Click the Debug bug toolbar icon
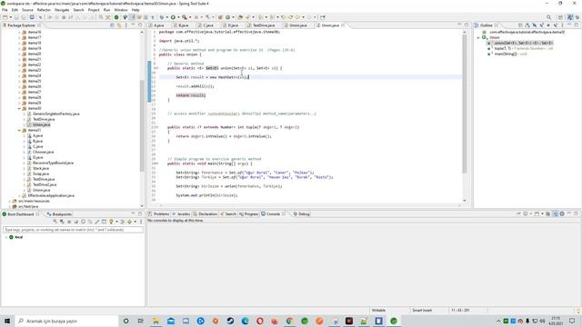This screenshot has width=582, height=327. tap(162, 17)
